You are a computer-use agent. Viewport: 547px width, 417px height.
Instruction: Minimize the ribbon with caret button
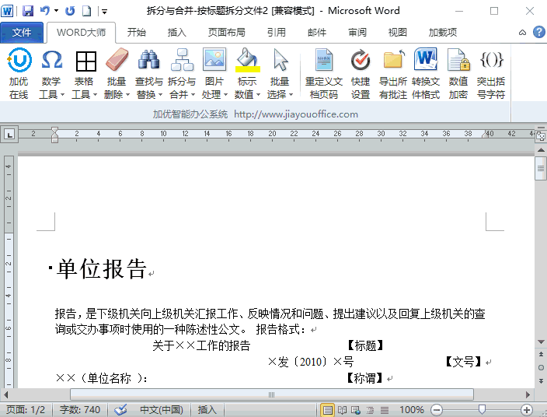(x=522, y=33)
